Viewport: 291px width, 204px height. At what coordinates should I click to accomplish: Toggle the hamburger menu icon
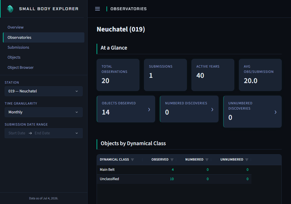[x=97, y=9]
